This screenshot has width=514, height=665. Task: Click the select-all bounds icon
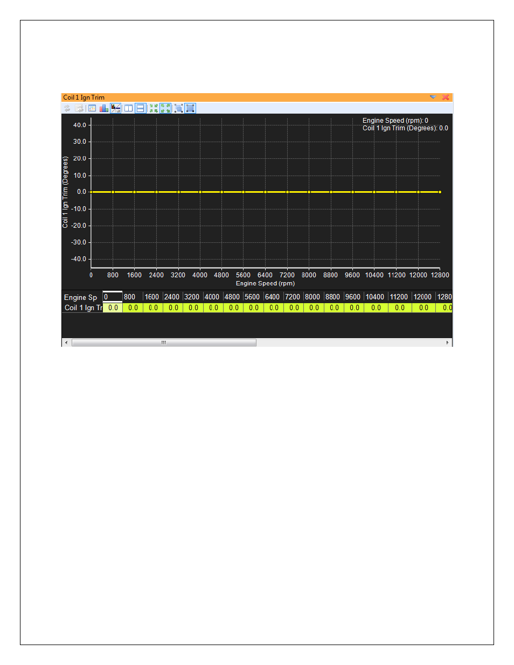pyautogui.click(x=190, y=108)
